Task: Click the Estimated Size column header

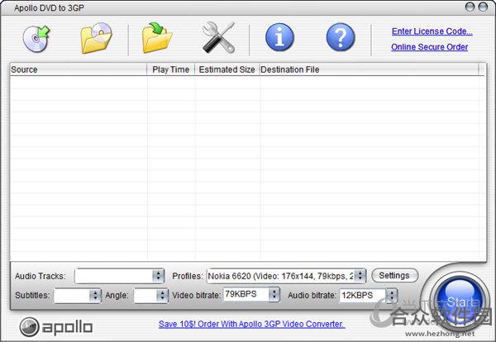Action: 227,69
